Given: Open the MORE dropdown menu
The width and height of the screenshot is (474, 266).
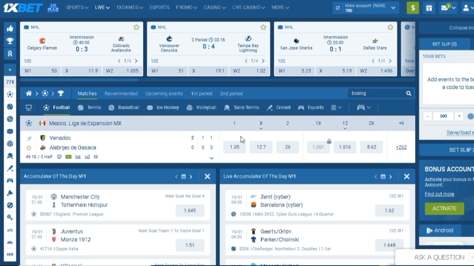Looking at the screenshot, I should (x=280, y=7).
